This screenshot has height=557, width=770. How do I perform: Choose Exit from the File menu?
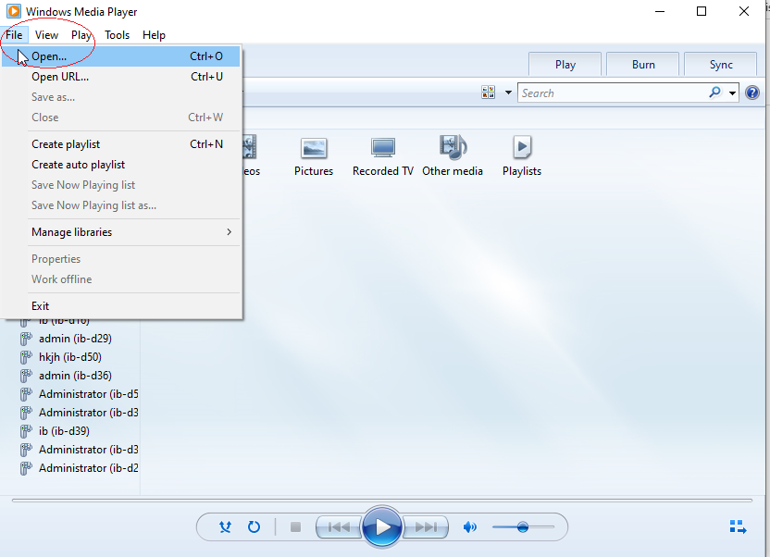click(x=121, y=306)
